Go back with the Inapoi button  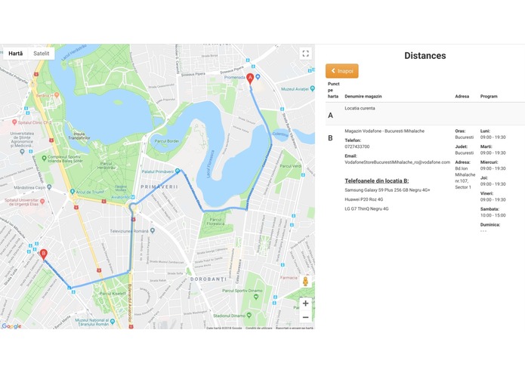click(x=342, y=71)
